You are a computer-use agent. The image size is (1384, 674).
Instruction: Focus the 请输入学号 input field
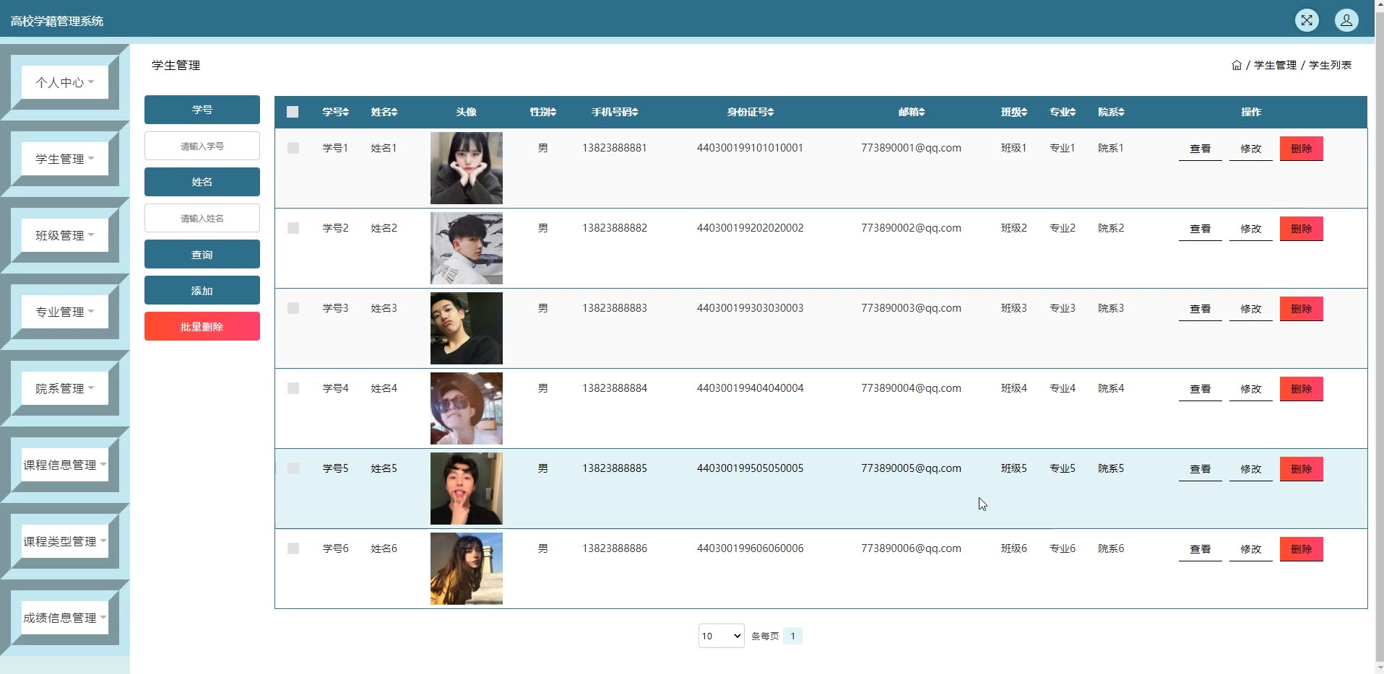[x=202, y=146]
